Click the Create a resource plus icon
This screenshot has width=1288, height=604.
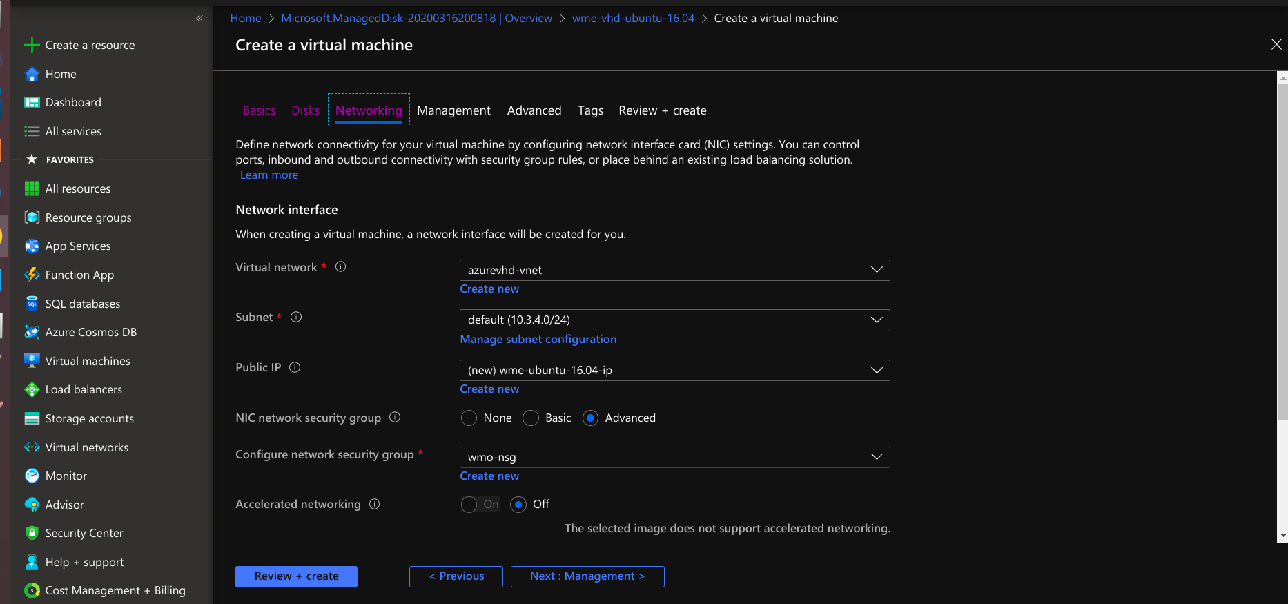[32, 46]
